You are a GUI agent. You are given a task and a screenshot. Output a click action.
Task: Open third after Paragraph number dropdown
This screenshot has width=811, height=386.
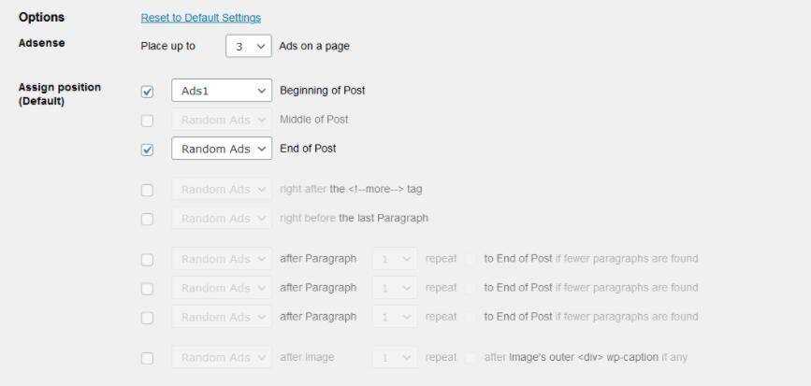(395, 317)
